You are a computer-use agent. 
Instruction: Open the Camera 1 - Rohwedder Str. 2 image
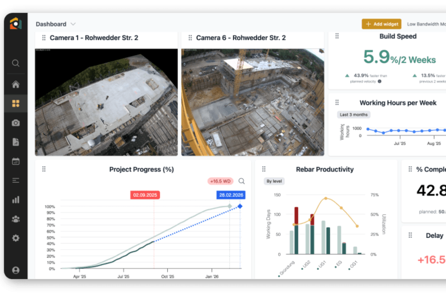[106, 103]
